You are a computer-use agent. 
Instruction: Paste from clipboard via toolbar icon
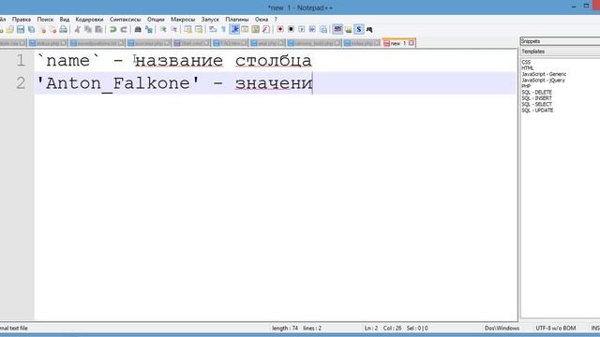pyautogui.click(x=98, y=29)
